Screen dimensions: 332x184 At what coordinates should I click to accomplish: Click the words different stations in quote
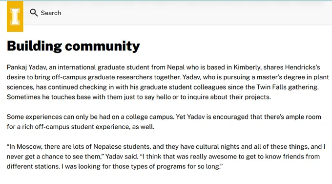click(x=33, y=166)
